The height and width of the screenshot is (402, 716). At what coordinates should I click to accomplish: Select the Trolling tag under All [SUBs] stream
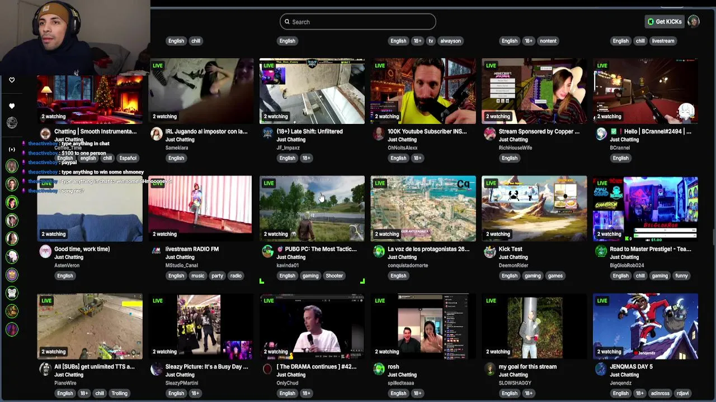click(119, 393)
